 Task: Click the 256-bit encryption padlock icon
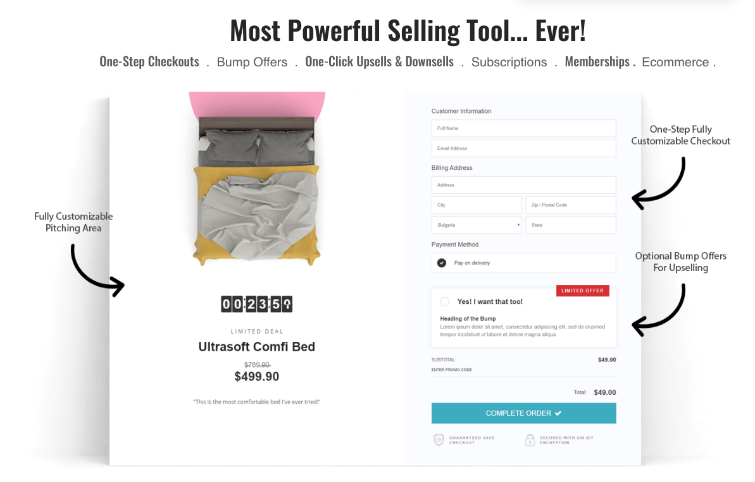(530, 440)
